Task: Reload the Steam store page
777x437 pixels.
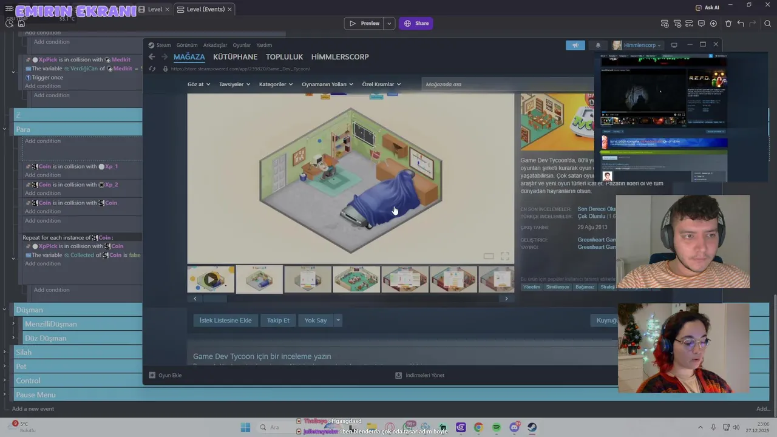Action: click(x=152, y=69)
